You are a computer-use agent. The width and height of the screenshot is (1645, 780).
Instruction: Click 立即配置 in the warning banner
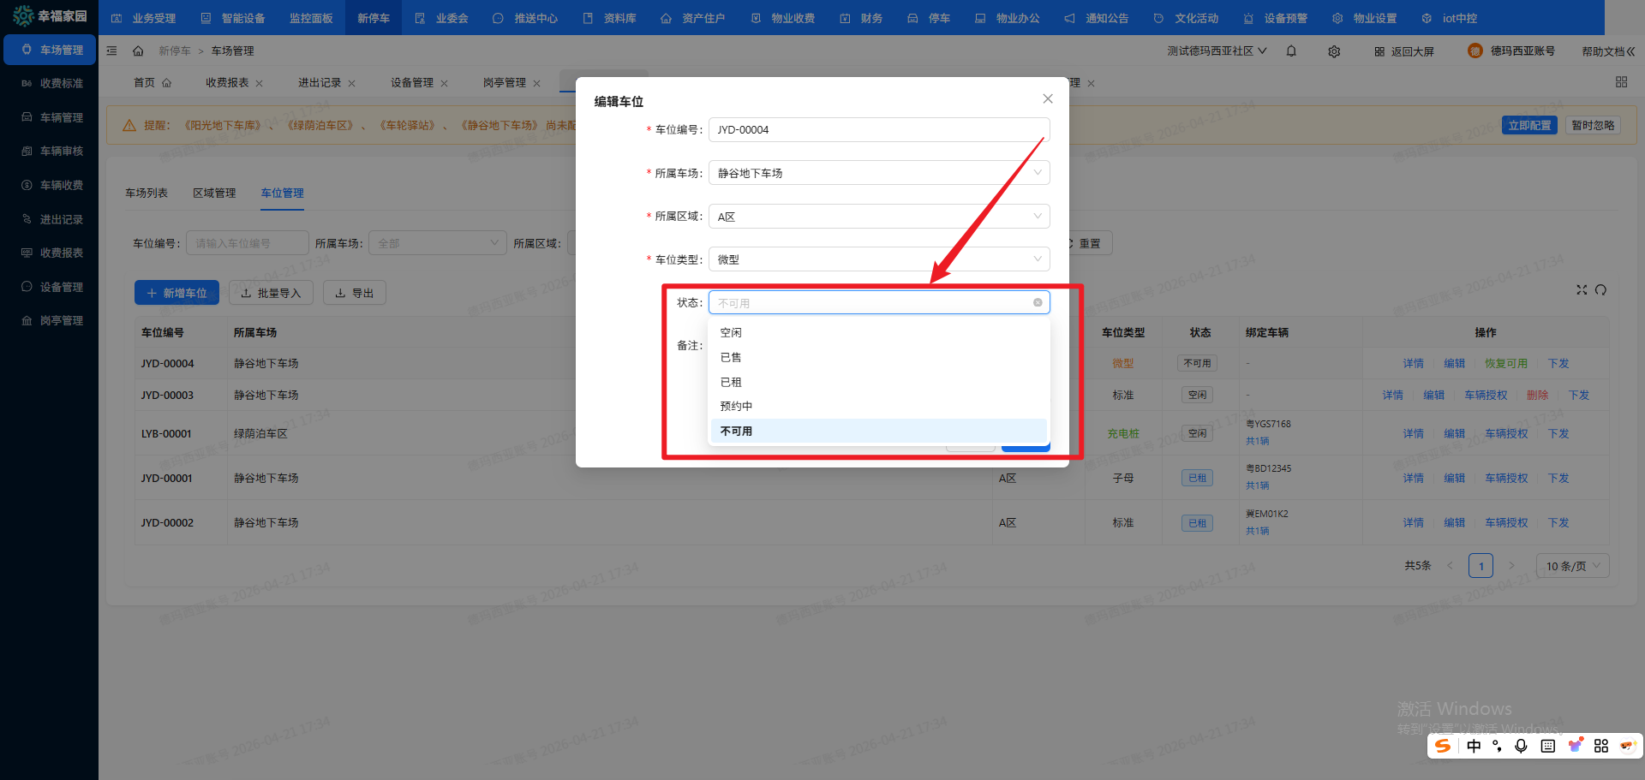1529,125
